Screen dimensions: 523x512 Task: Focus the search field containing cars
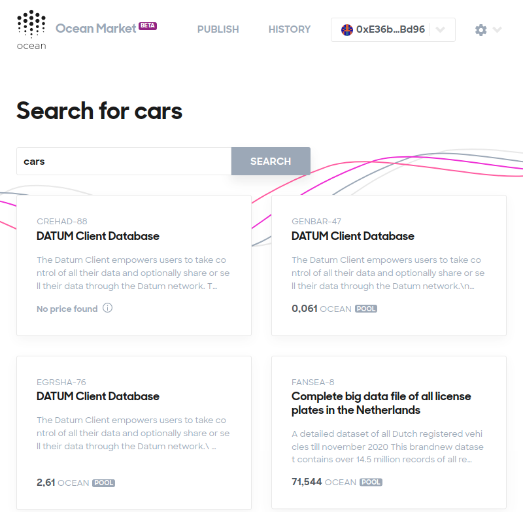point(124,161)
